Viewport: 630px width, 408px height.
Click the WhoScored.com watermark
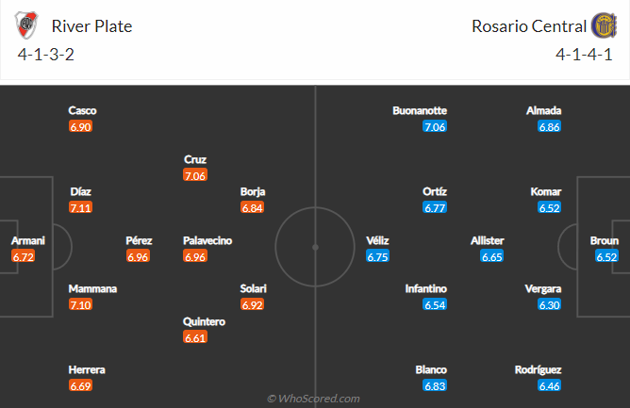tap(313, 399)
